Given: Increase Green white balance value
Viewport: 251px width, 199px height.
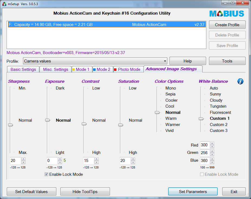Looking at the screenshot, I should [x=212, y=151].
